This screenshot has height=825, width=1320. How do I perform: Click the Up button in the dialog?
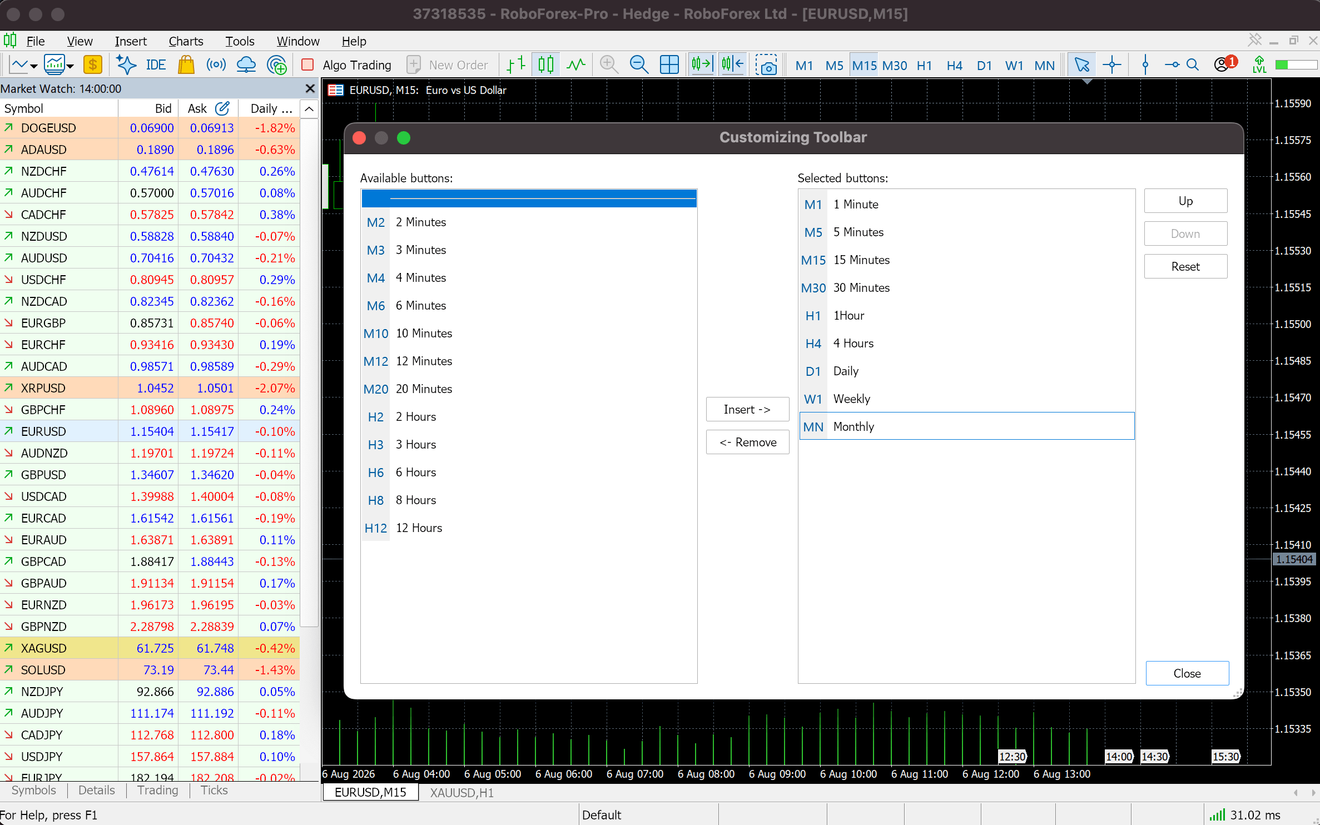[x=1185, y=201]
